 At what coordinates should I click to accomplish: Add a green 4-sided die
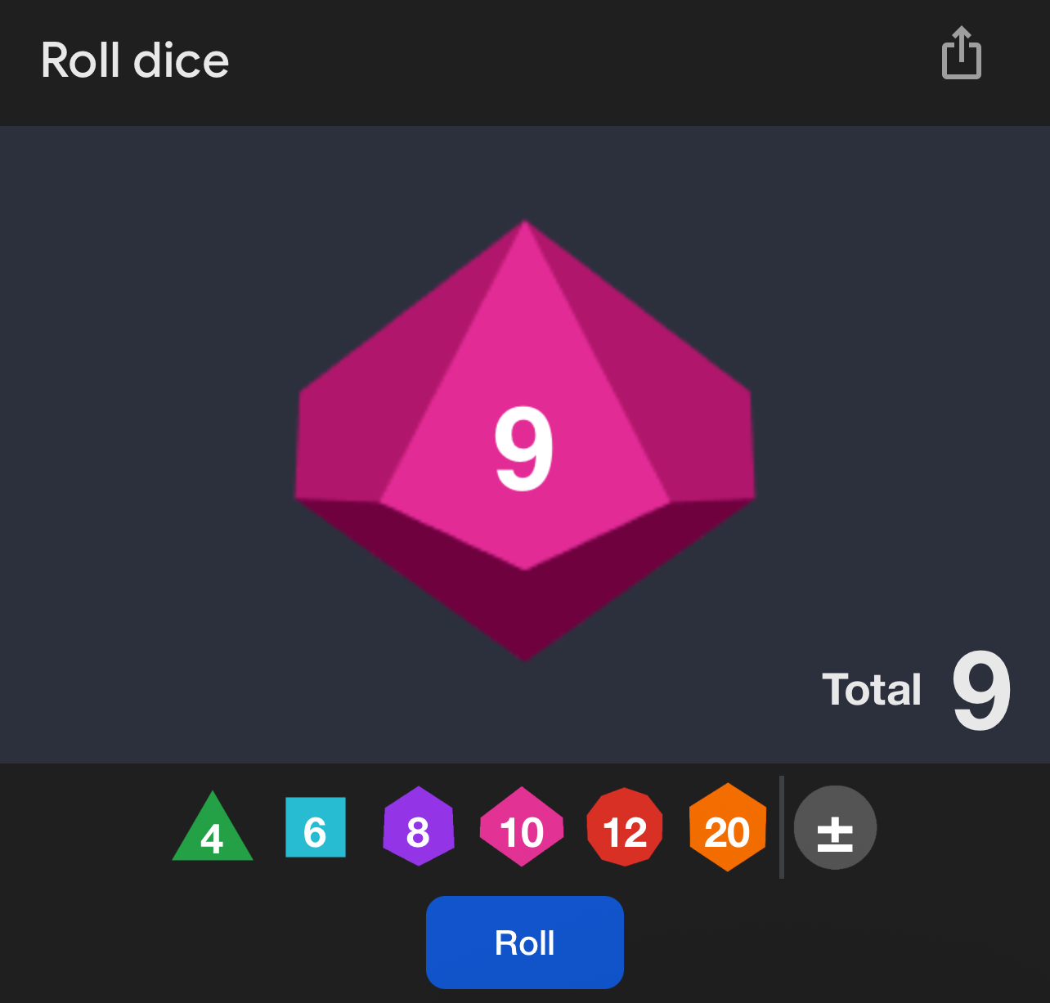click(x=213, y=827)
